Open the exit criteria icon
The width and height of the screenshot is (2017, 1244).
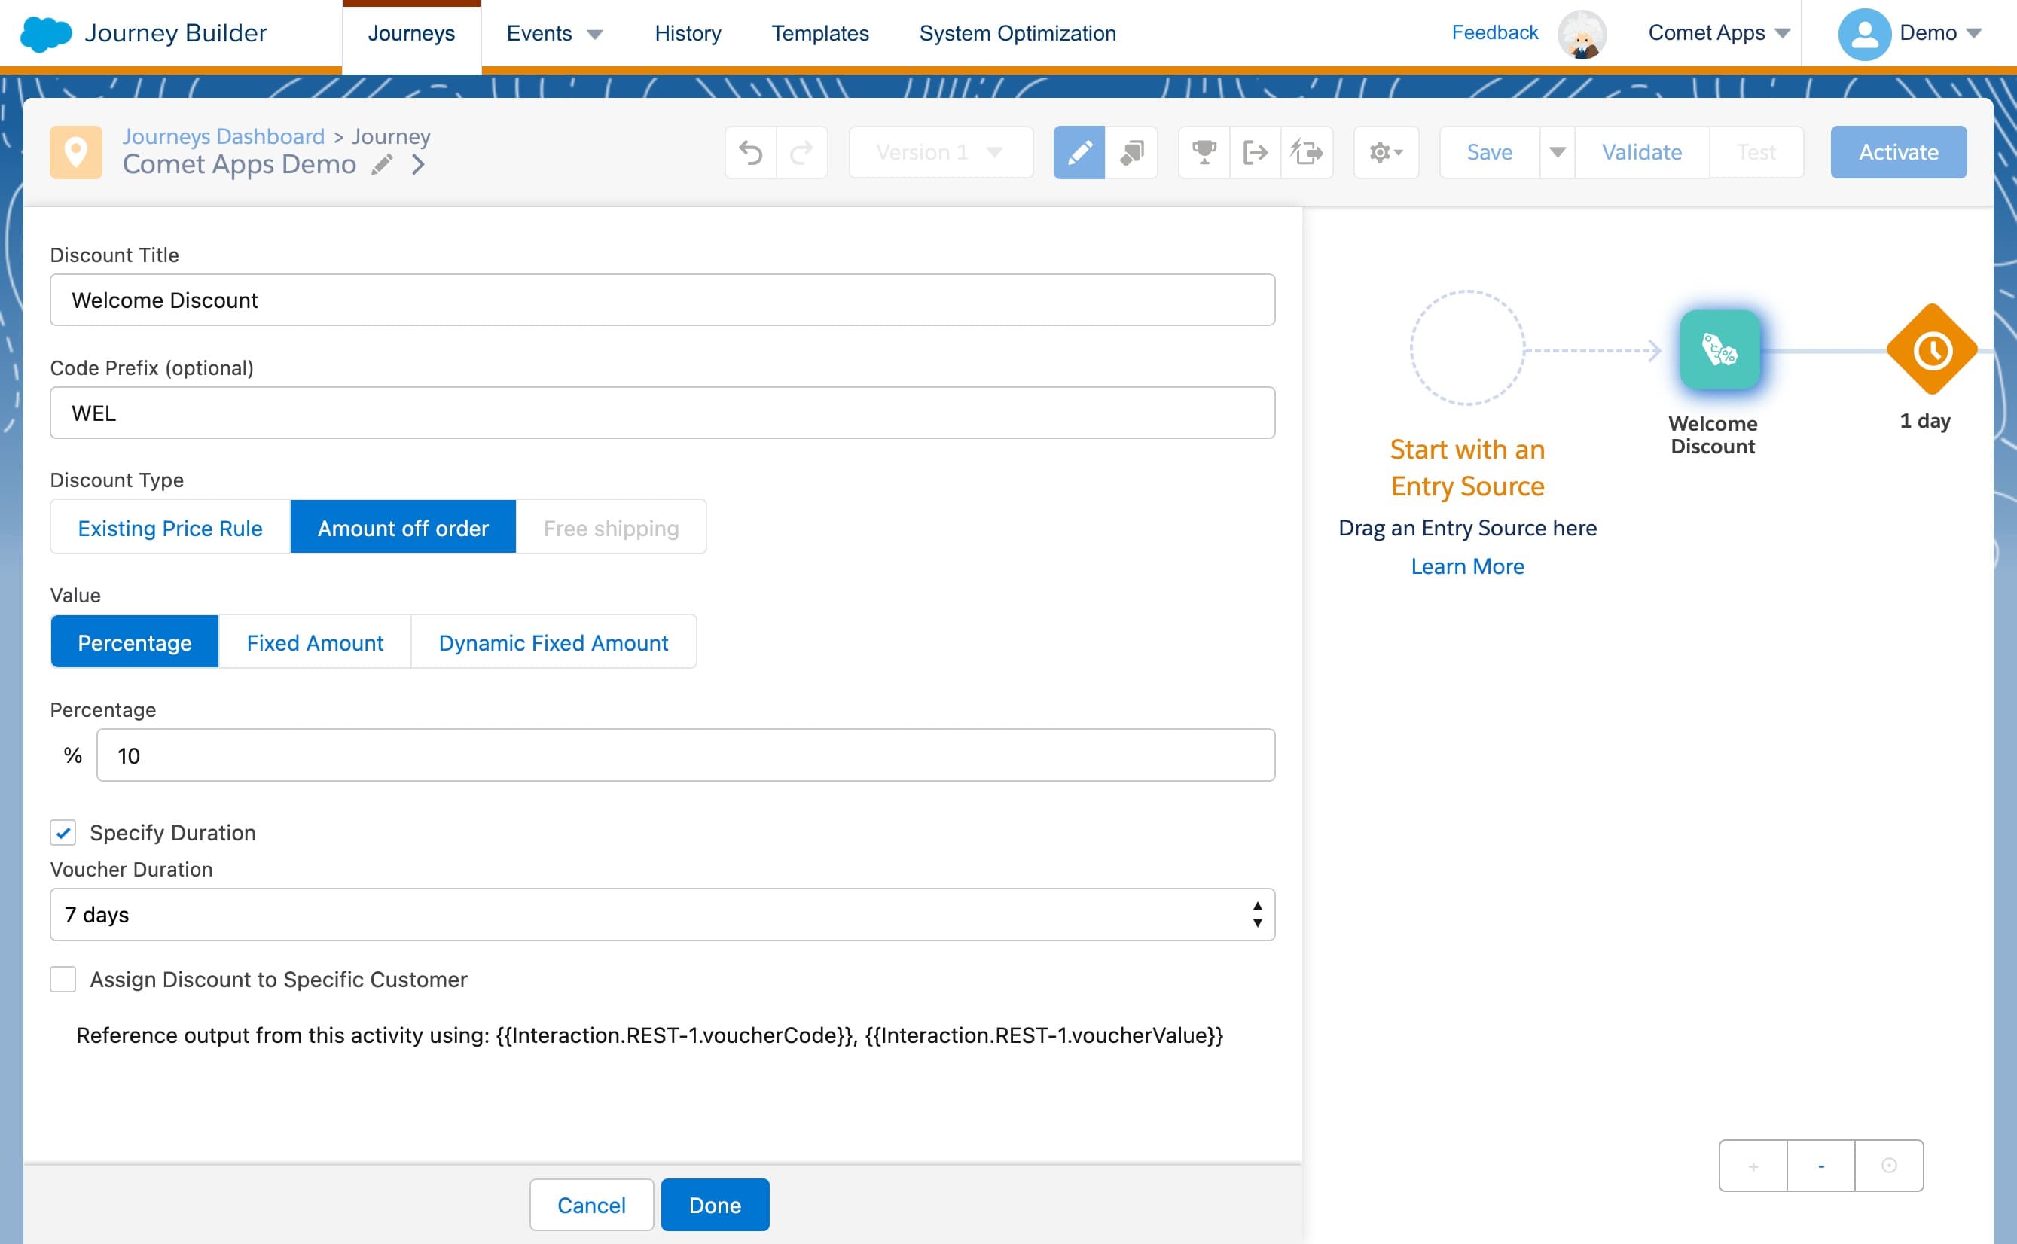coord(1255,152)
